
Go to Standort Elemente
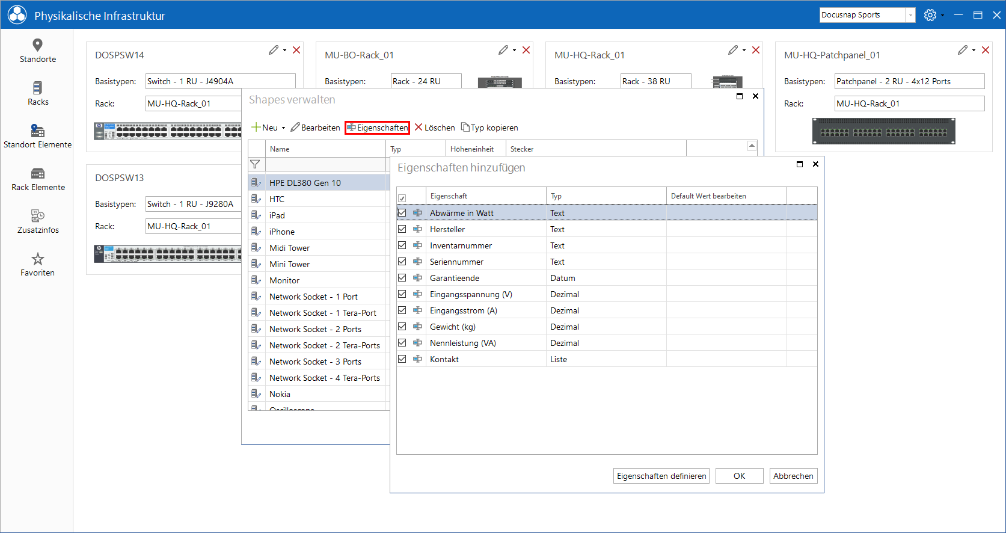click(37, 137)
